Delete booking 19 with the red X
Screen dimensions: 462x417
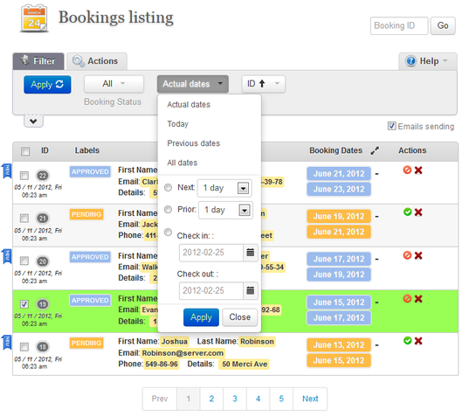pos(418,299)
